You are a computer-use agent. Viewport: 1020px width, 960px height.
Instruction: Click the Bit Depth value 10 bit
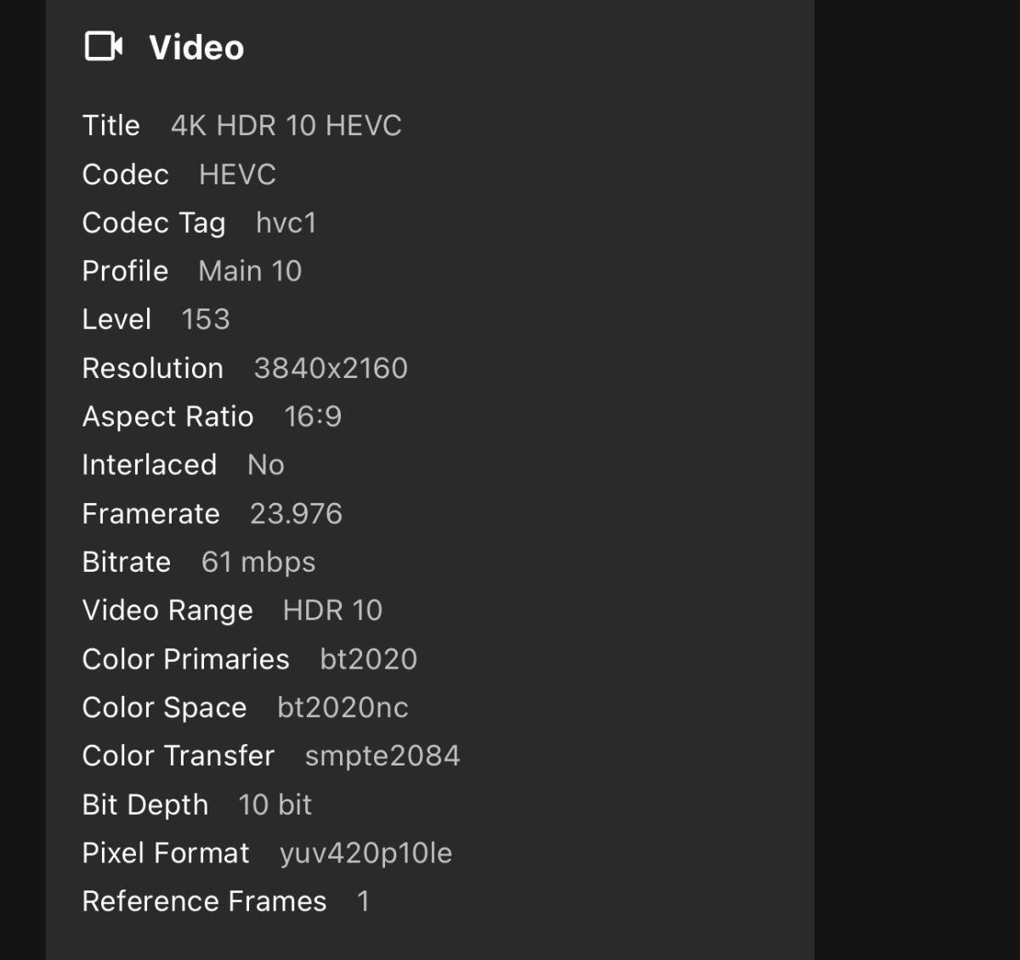pos(275,805)
